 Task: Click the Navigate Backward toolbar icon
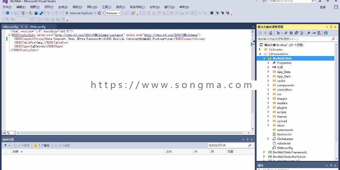coord(8,13)
